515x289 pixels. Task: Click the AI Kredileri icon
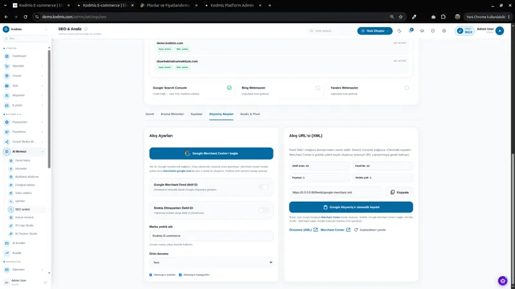click(x=7, y=243)
